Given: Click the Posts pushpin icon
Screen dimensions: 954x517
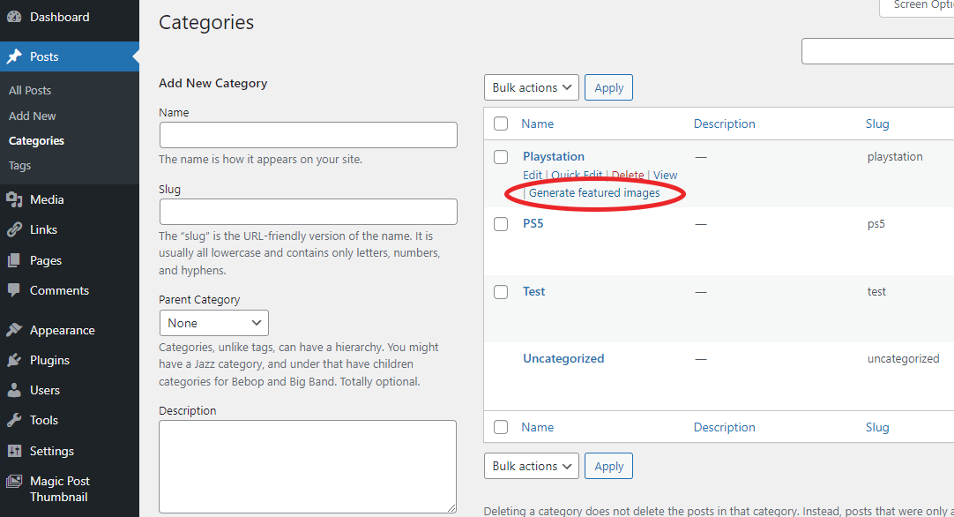Looking at the screenshot, I should 14,56.
